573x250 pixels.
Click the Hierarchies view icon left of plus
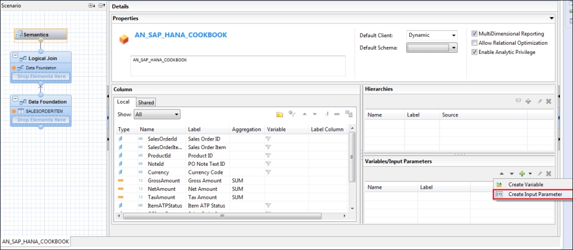point(518,100)
